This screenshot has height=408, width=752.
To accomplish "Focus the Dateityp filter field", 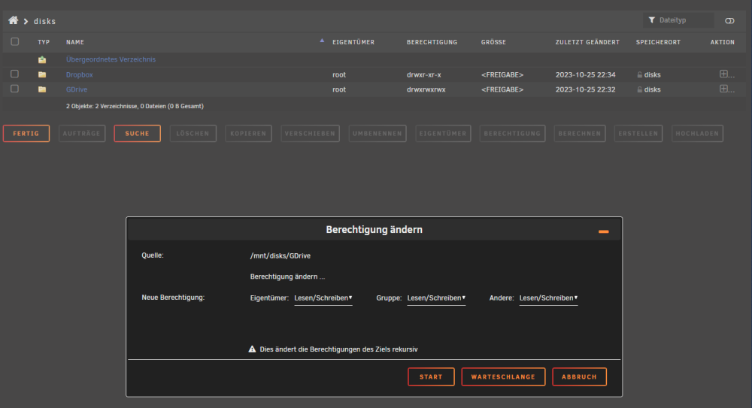I will point(678,20).
